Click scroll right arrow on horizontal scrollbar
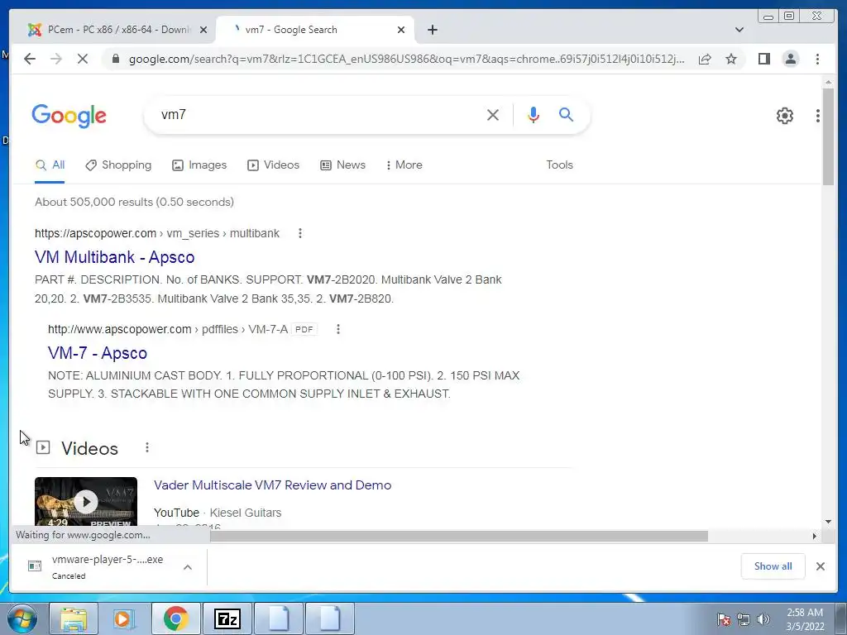The image size is (847, 635). (x=815, y=536)
